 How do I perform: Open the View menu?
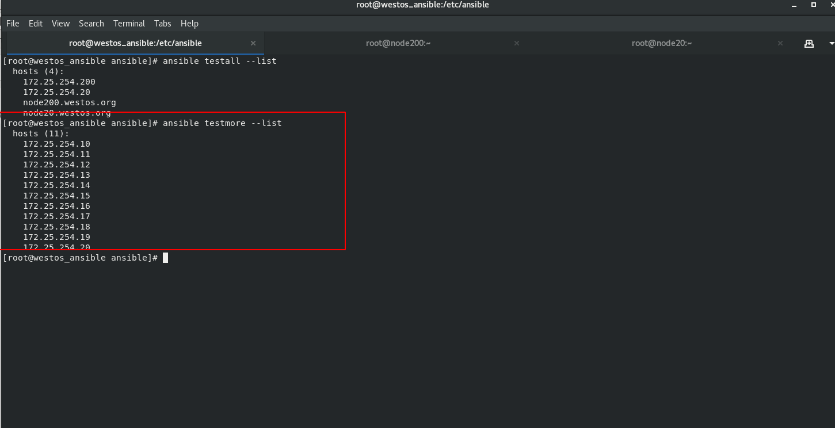[x=60, y=24]
